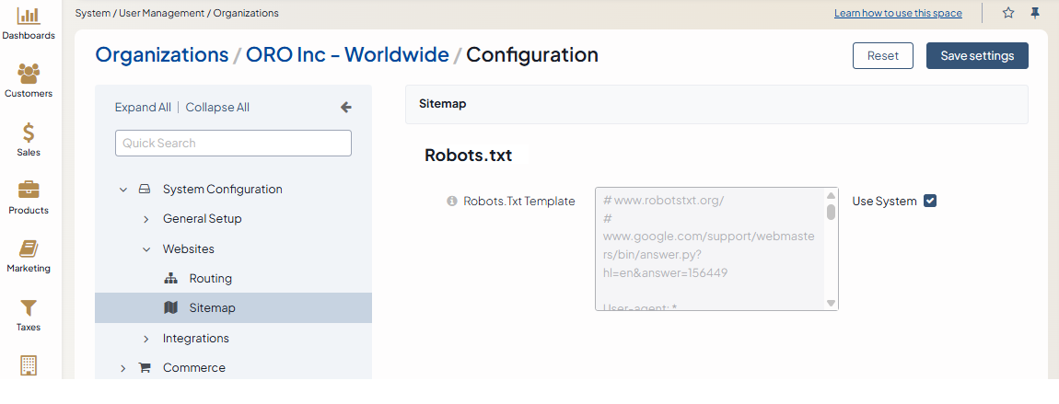Viewport: 1059px width, 404px height.
Task: Click the Quick Search input field
Action: click(233, 144)
